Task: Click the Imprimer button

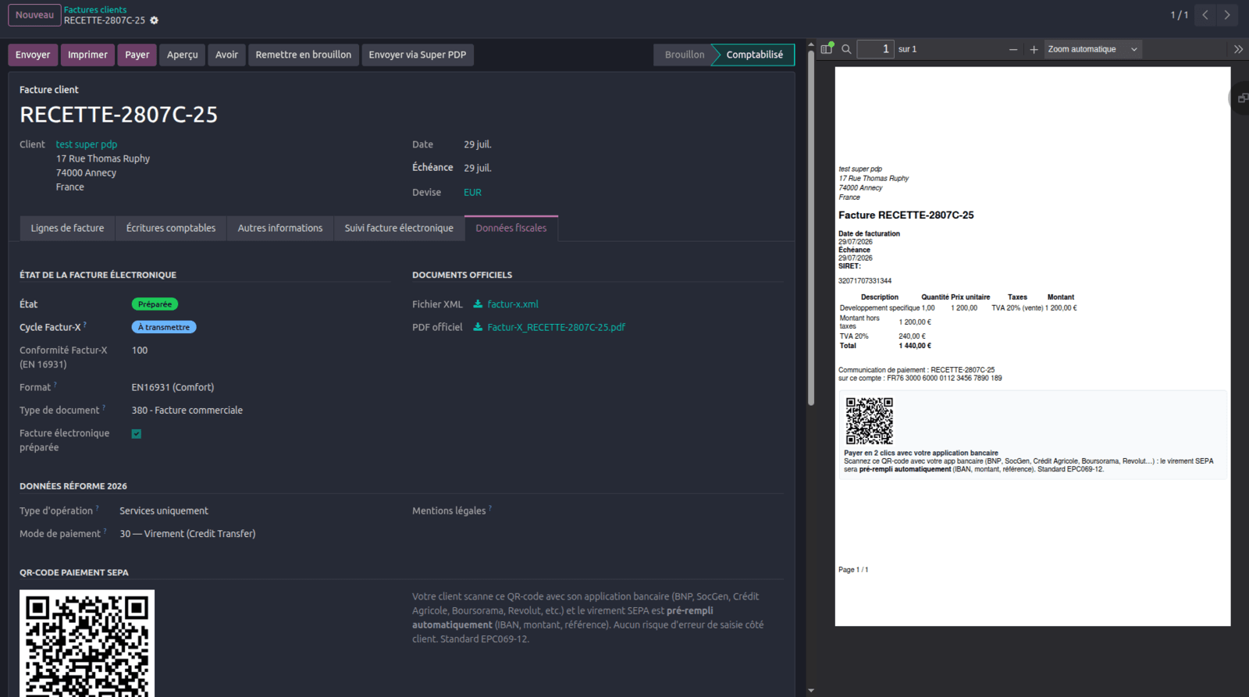Action: 87,55
